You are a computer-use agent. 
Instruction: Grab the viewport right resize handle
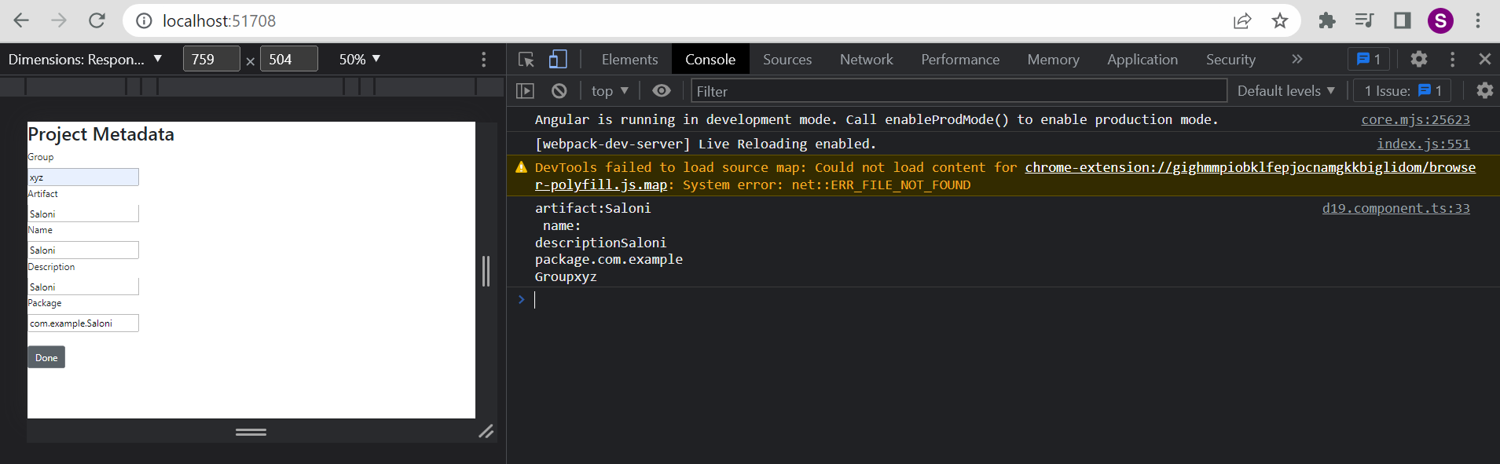[x=486, y=271]
